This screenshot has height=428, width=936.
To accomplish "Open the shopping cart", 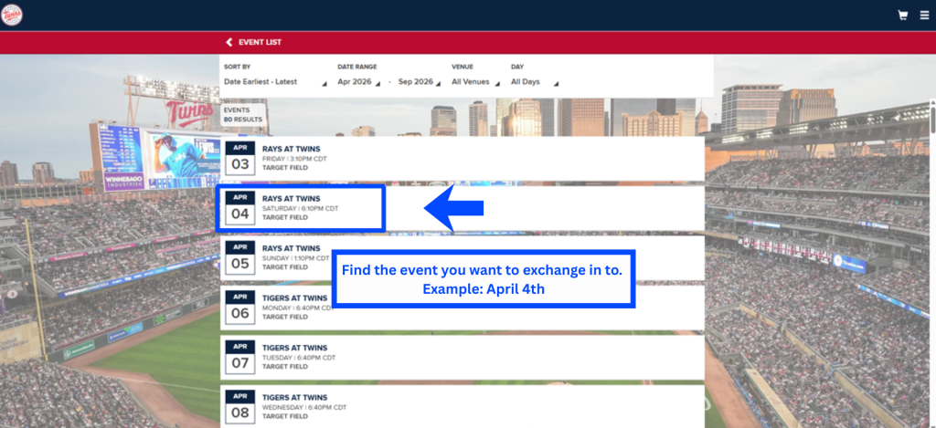I will (x=902, y=16).
